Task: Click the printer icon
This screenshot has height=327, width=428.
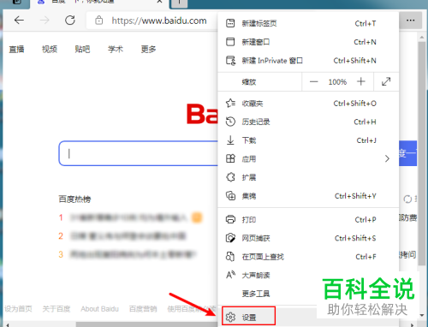Action: (230, 219)
